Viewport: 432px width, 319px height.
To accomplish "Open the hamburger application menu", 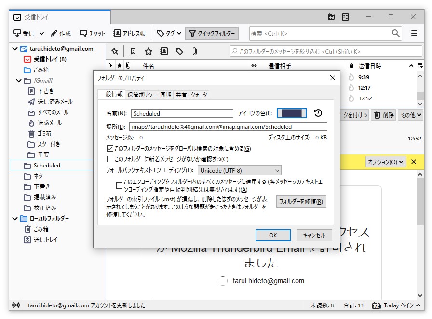I will tap(414, 33).
